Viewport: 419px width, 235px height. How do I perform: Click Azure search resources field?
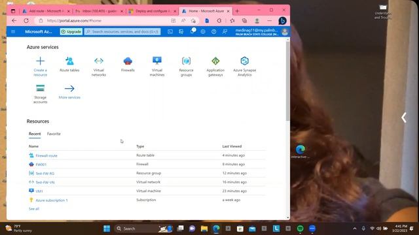pyautogui.click(x=122, y=32)
